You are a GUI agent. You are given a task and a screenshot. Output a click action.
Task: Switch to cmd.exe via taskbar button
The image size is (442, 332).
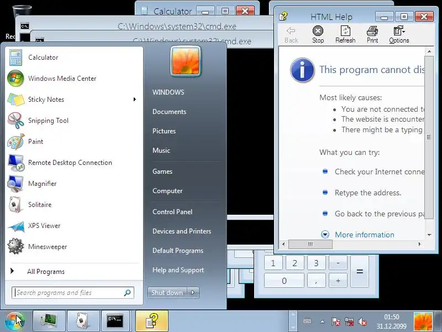115,321
